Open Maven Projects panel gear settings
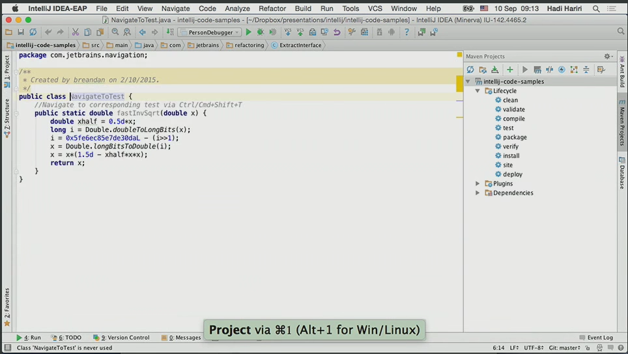 pyautogui.click(x=607, y=57)
